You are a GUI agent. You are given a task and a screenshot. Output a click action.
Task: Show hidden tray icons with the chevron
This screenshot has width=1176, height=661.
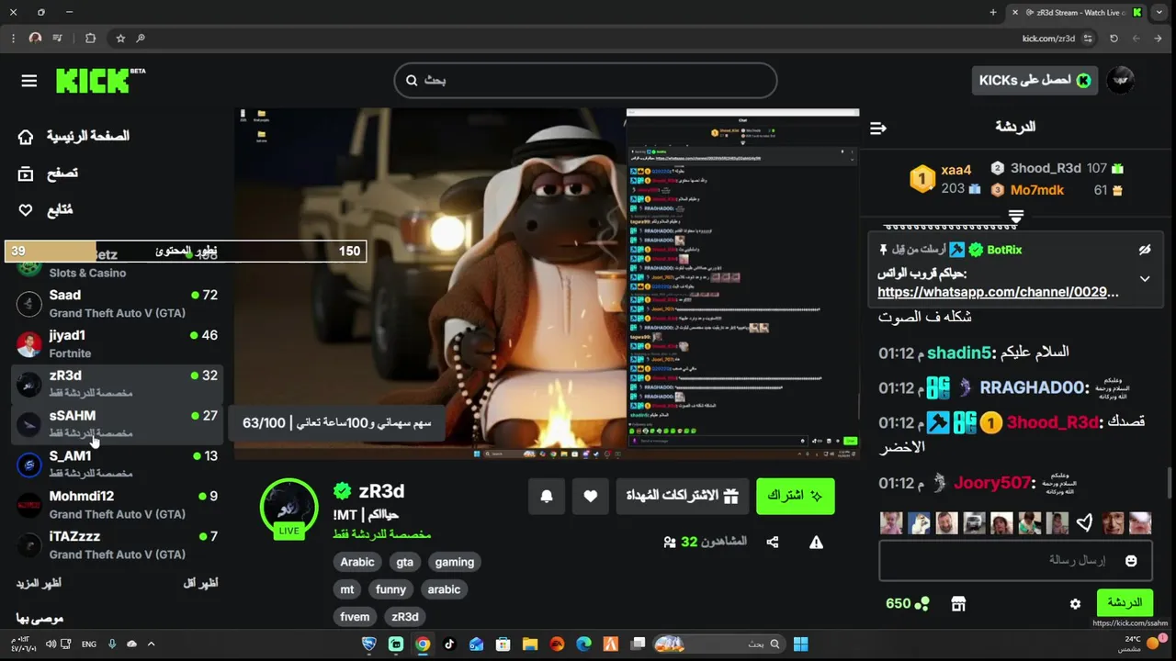tap(151, 644)
